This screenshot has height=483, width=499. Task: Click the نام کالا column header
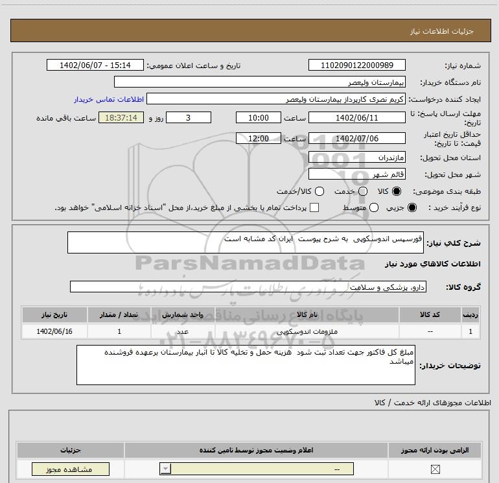tap(307, 314)
